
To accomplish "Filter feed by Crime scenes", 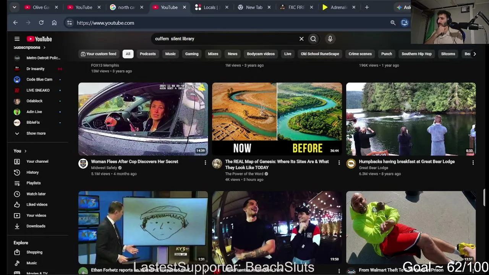I will (360, 54).
